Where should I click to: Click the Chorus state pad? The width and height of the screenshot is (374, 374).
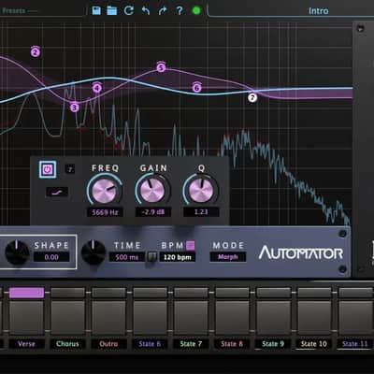coord(67,317)
